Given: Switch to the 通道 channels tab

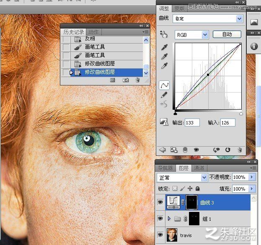Looking at the screenshot, I should tap(199, 168).
